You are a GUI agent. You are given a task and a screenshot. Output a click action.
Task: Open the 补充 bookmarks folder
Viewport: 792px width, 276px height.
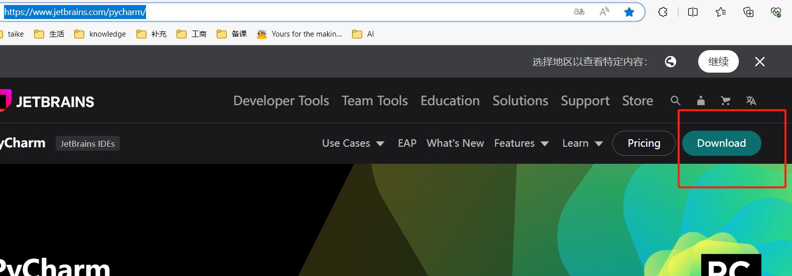point(151,34)
